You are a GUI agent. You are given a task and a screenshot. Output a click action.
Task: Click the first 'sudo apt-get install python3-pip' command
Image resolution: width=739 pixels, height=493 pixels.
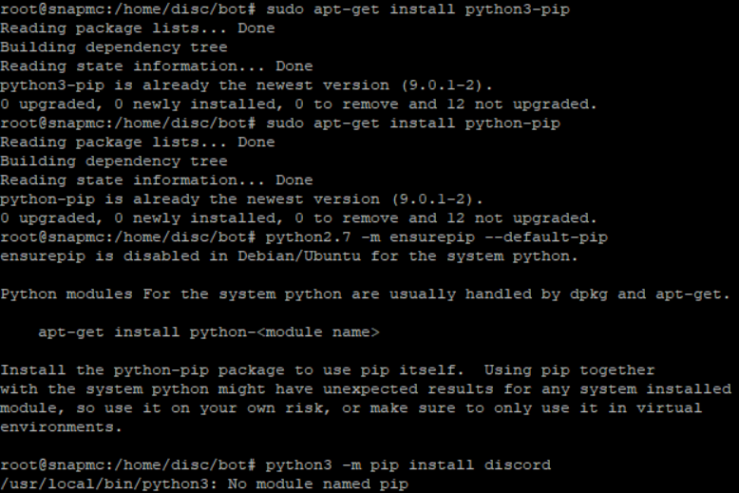(x=418, y=9)
